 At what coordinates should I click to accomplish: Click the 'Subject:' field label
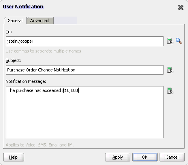click(x=13, y=60)
